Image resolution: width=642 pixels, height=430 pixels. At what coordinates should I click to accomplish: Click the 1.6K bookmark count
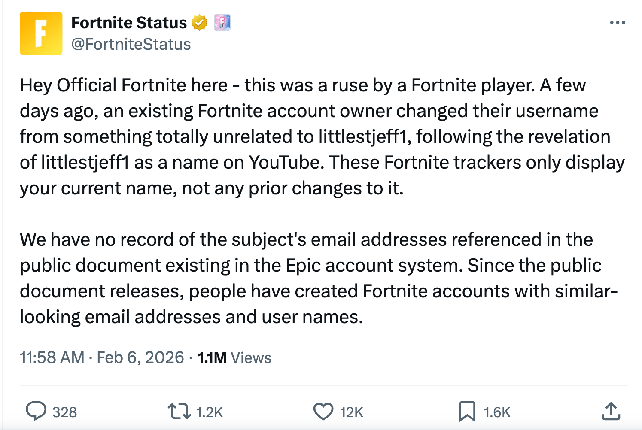496,412
